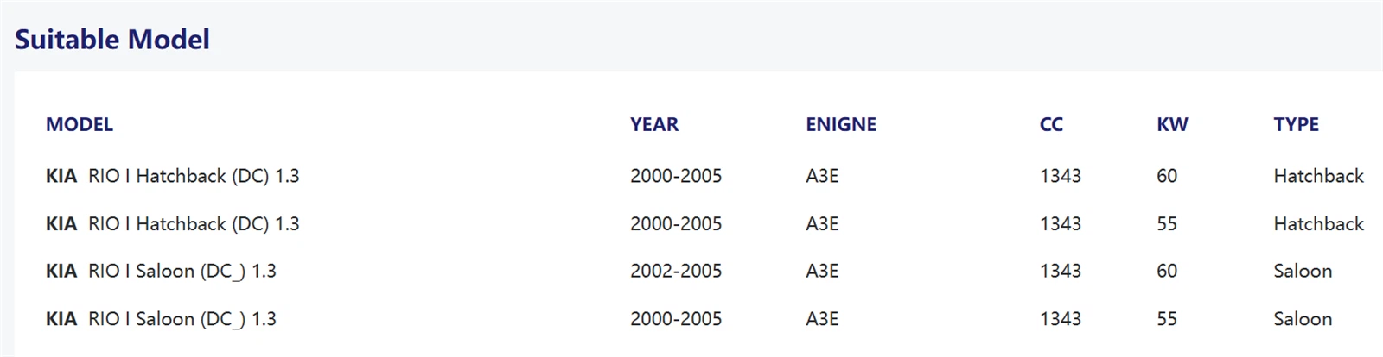Click the 60 KW value in first row
The width and height of the screenshot is (1383, 357).
point(1167,176)
